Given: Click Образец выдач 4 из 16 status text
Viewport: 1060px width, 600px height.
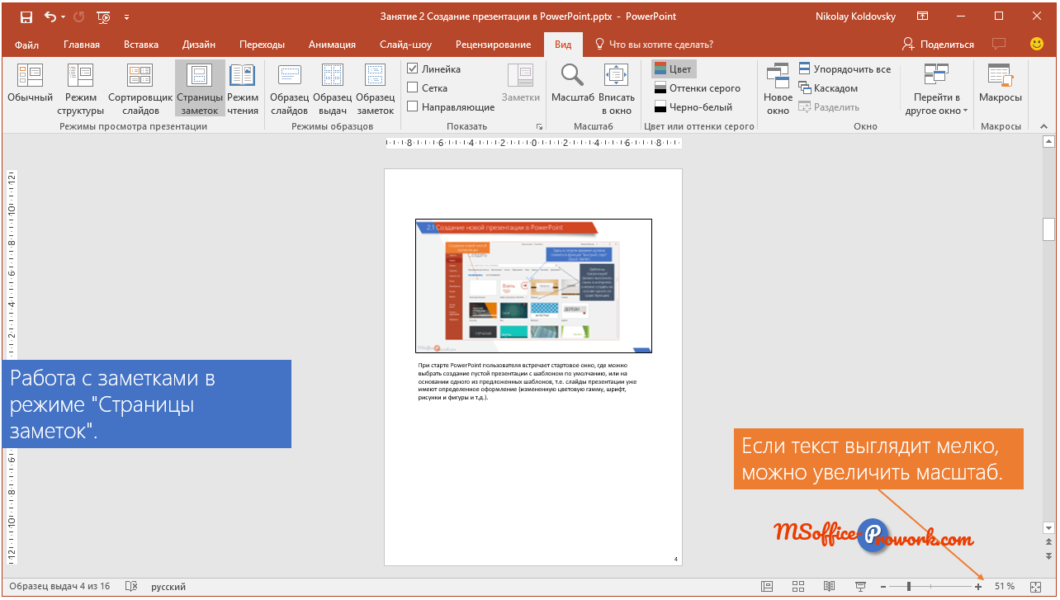Looking at the screenshot, I should (x=59, y=586).
